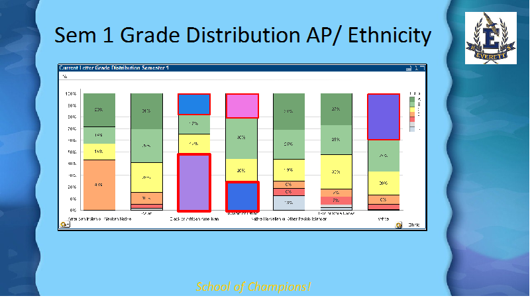Click the chart options icon left of the Ethnic label
The height and width of the screenshot is (298, 530).
pyautogui.click(x=399, y=225)
